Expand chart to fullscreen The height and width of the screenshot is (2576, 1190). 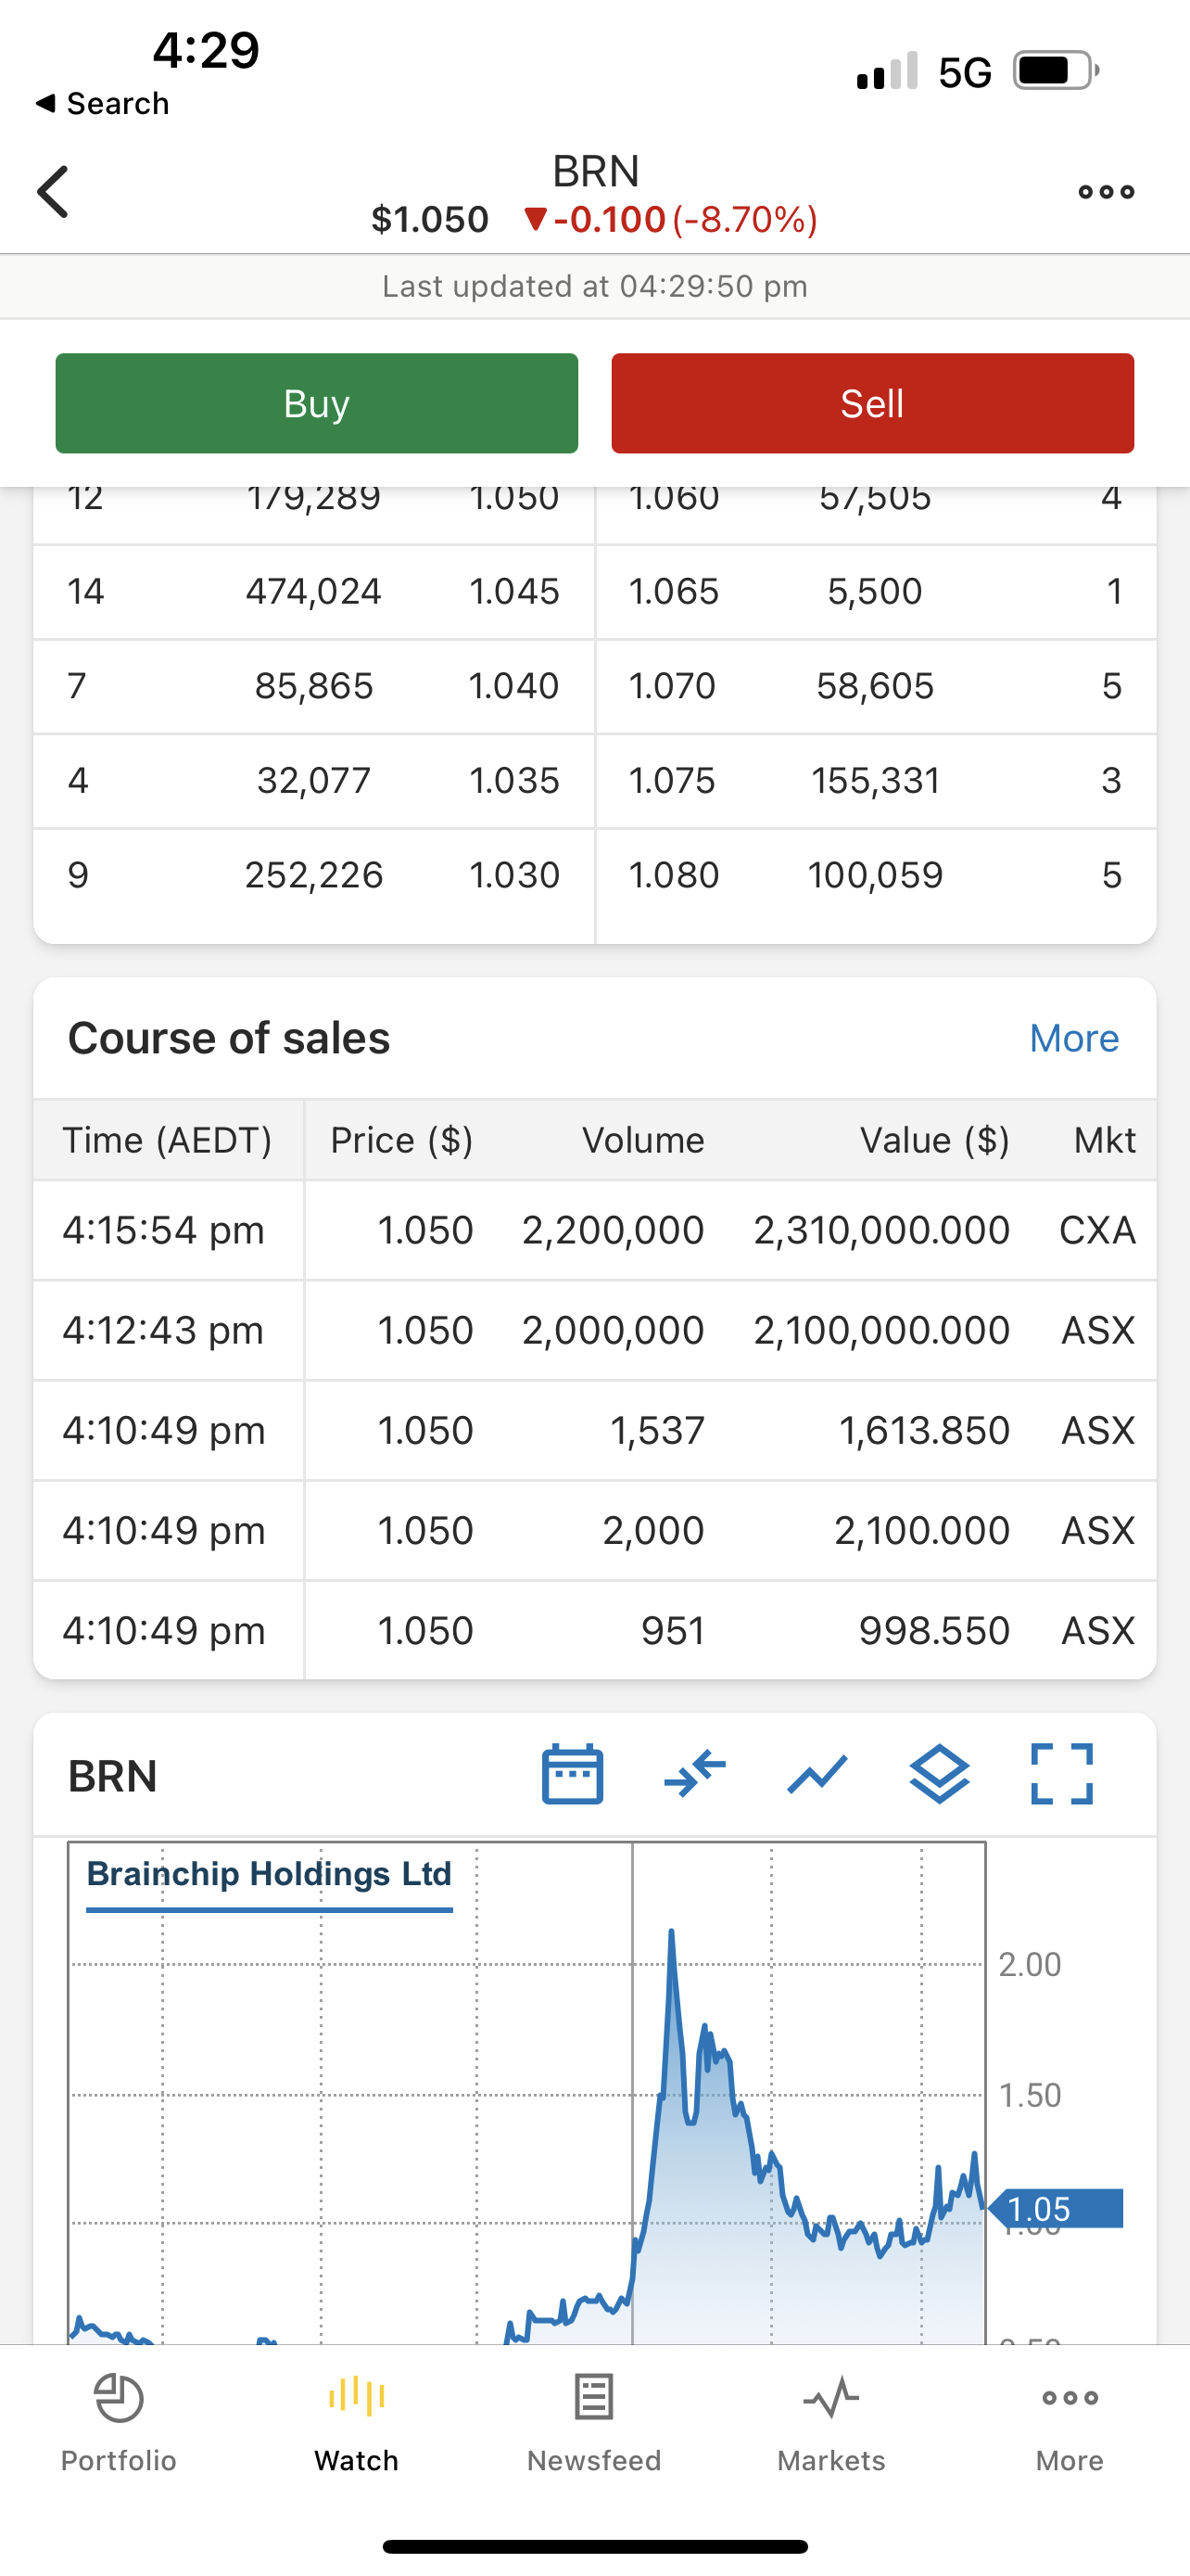click(1061, 1775)
